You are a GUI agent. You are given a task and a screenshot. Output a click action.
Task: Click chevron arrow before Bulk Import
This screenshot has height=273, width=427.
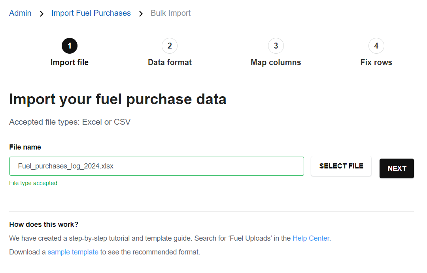point(141,13)
